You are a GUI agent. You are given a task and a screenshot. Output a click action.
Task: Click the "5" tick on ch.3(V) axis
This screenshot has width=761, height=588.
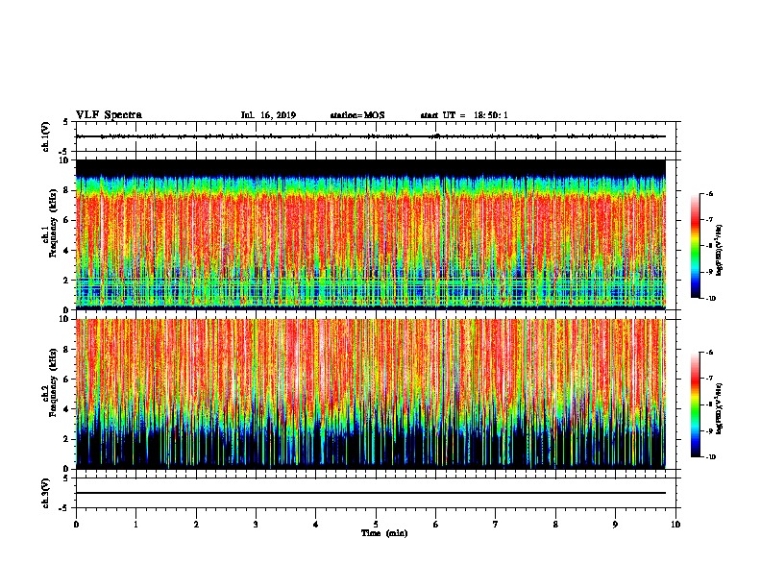tap(66, 478)
